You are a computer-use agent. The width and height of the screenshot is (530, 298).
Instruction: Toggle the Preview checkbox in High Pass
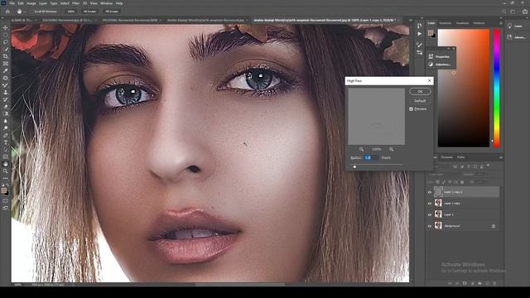[412, 109]
